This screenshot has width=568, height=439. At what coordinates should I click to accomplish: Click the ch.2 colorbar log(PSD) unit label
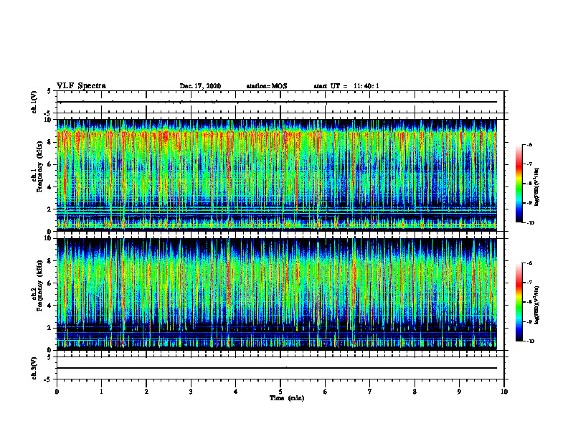tap(537, 304)
